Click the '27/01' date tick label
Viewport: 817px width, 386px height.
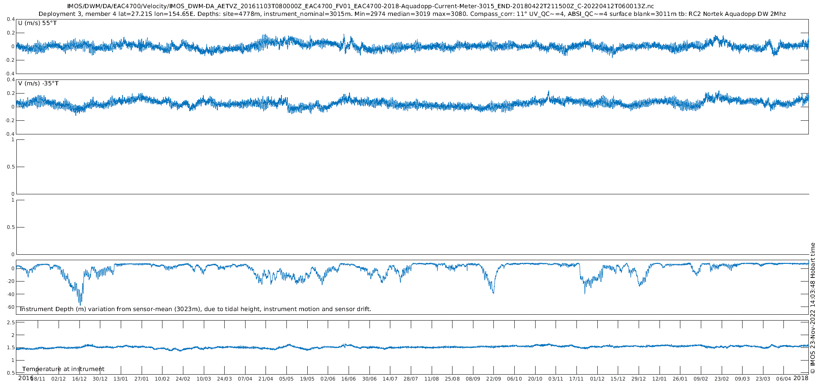pos(142,379)
